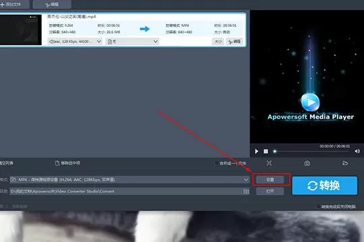
Task: Click the Add Files (添加文件) button
Action: pyautogui.click(x=14, y=5)
